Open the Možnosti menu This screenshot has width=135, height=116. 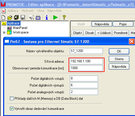click(x=28, y=11)
